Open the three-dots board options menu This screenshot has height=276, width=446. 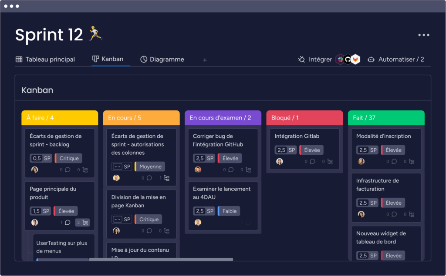(423, 35)
